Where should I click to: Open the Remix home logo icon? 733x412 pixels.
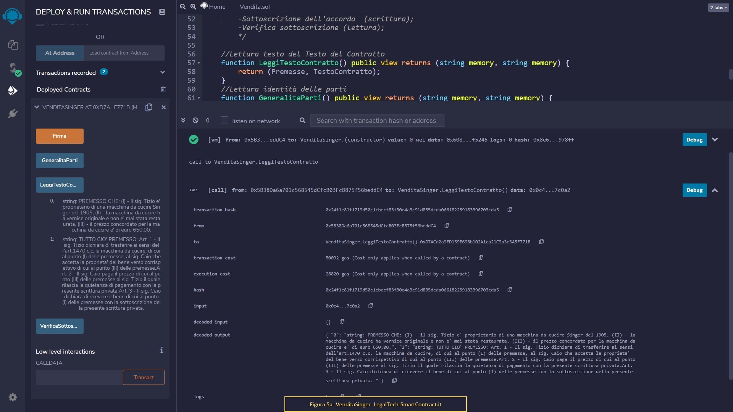(12, 16)
